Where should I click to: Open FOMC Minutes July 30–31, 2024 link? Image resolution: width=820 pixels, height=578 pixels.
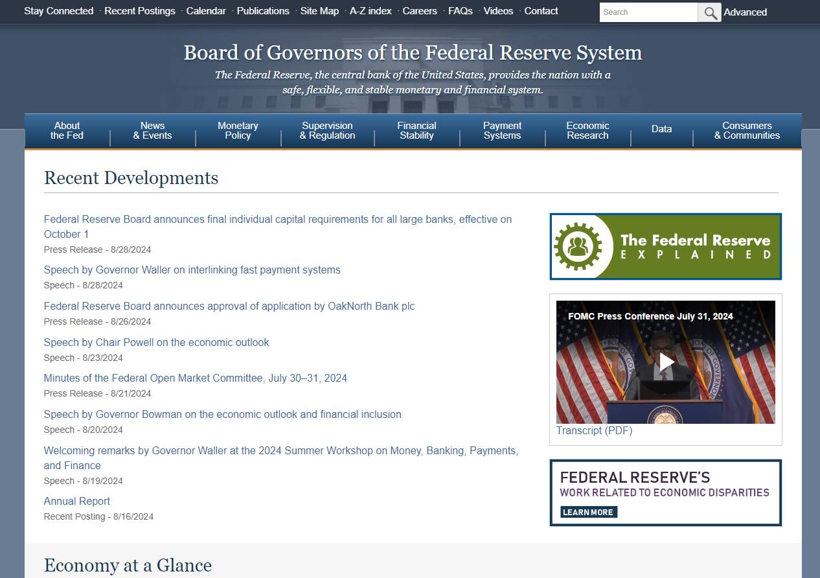click(x=196, y=378)
